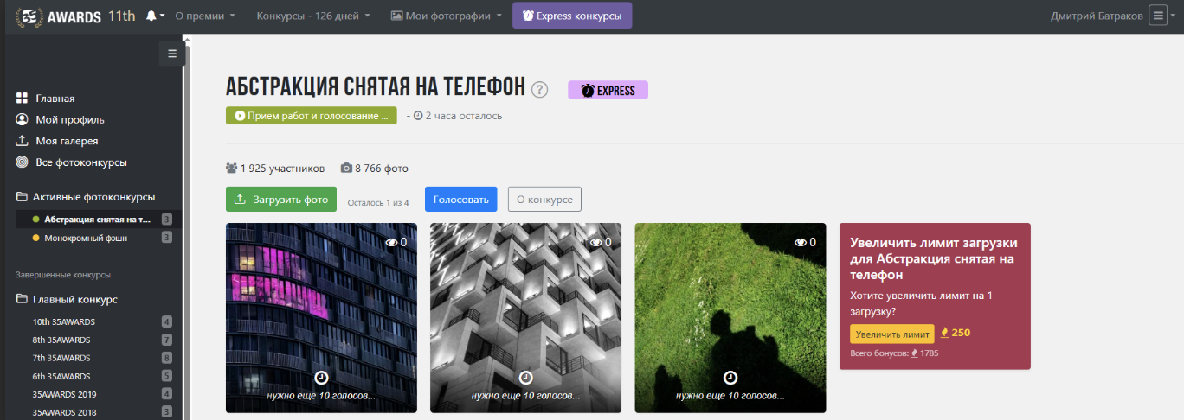Click the eye views icon on purple building photo

(391, 243)
